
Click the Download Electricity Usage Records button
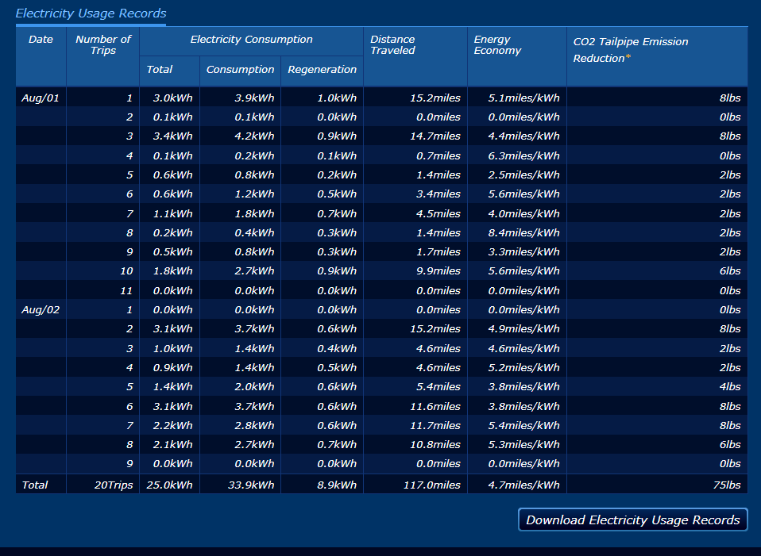click(632, 520)
